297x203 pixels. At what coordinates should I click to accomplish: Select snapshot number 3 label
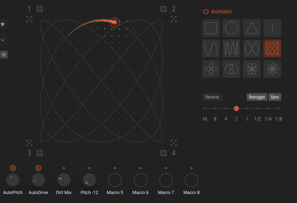[29, 153]
